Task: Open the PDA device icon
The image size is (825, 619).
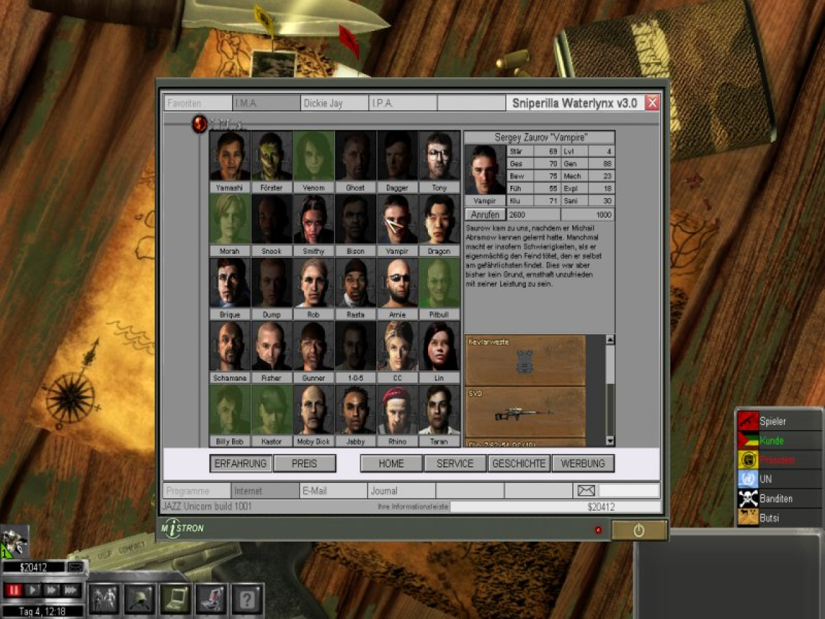Action: tap(211, 599)
